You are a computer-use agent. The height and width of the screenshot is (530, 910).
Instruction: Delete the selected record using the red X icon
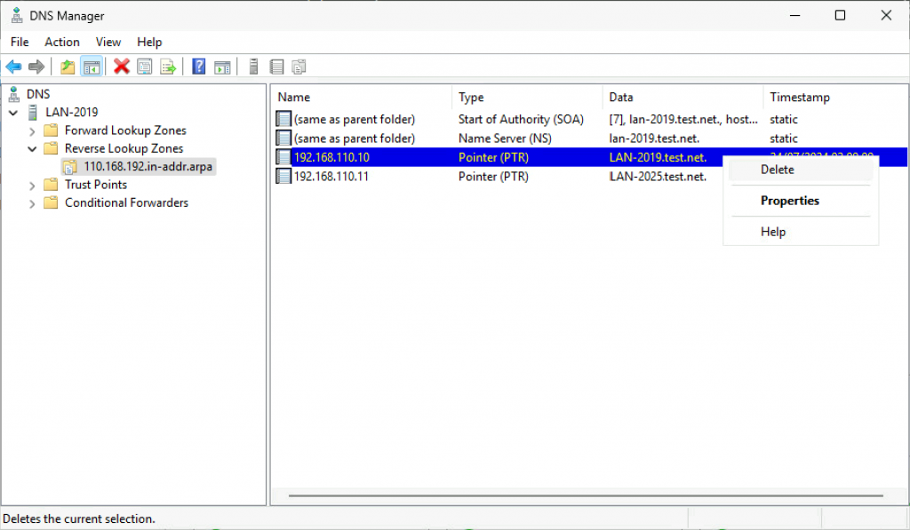click(120, 66)
